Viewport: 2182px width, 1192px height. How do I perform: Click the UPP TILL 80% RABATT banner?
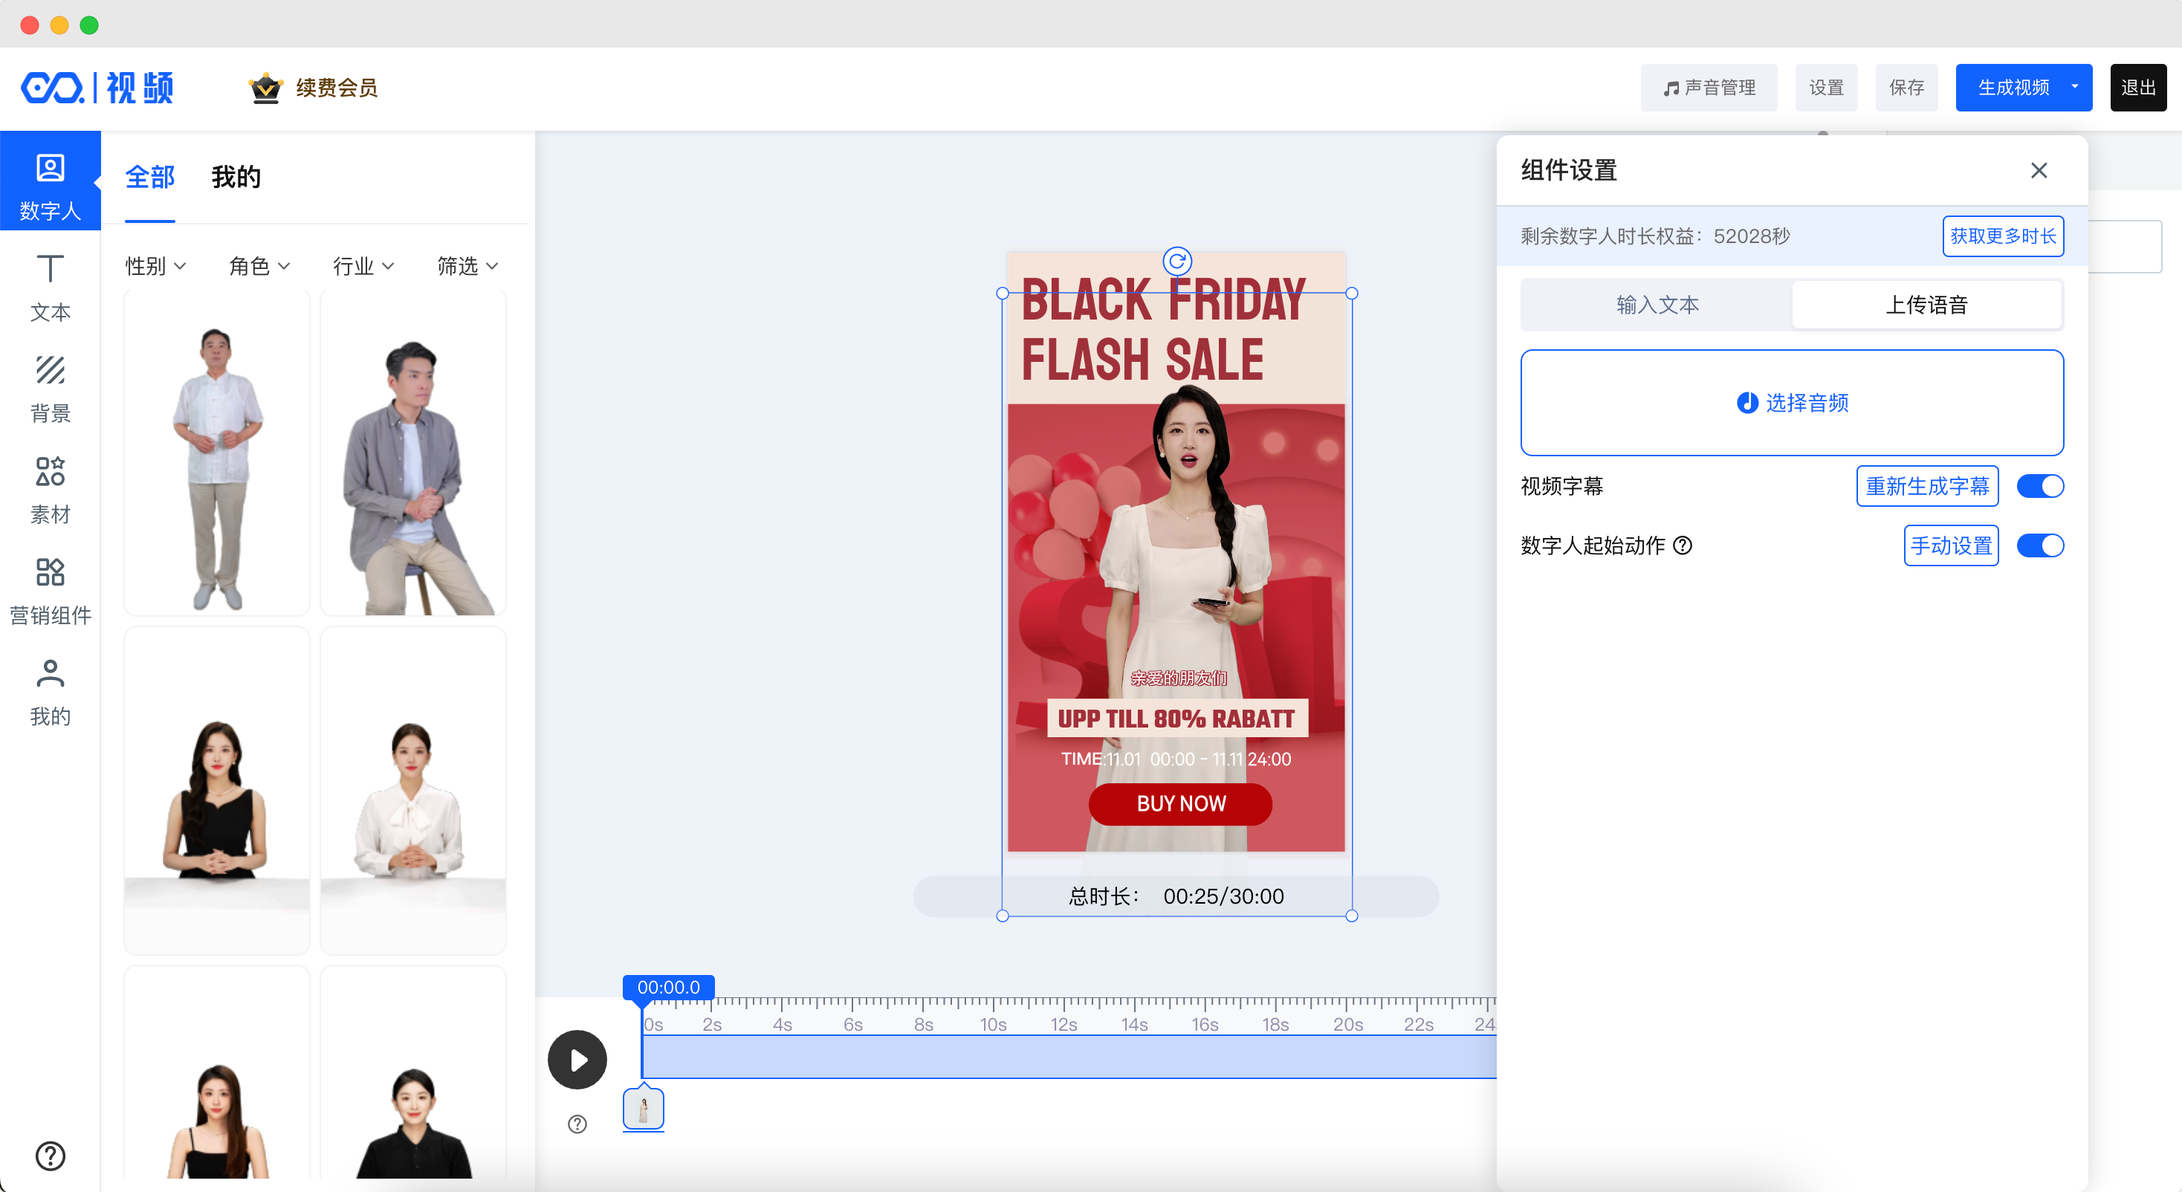pos(1176,719)
